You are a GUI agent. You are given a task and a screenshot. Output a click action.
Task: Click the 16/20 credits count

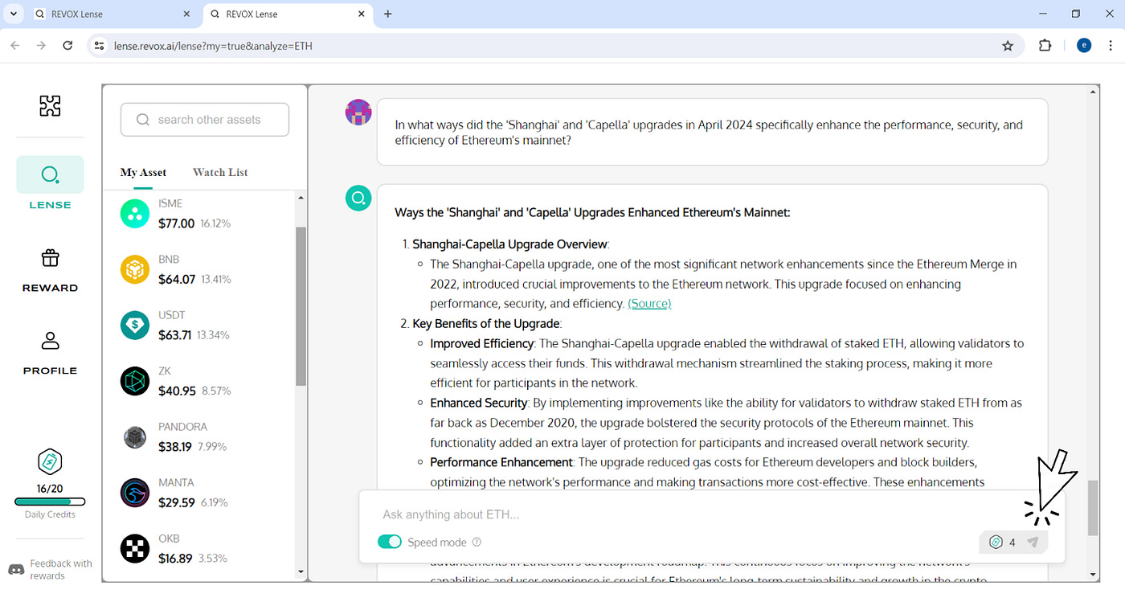pos(50,489)
